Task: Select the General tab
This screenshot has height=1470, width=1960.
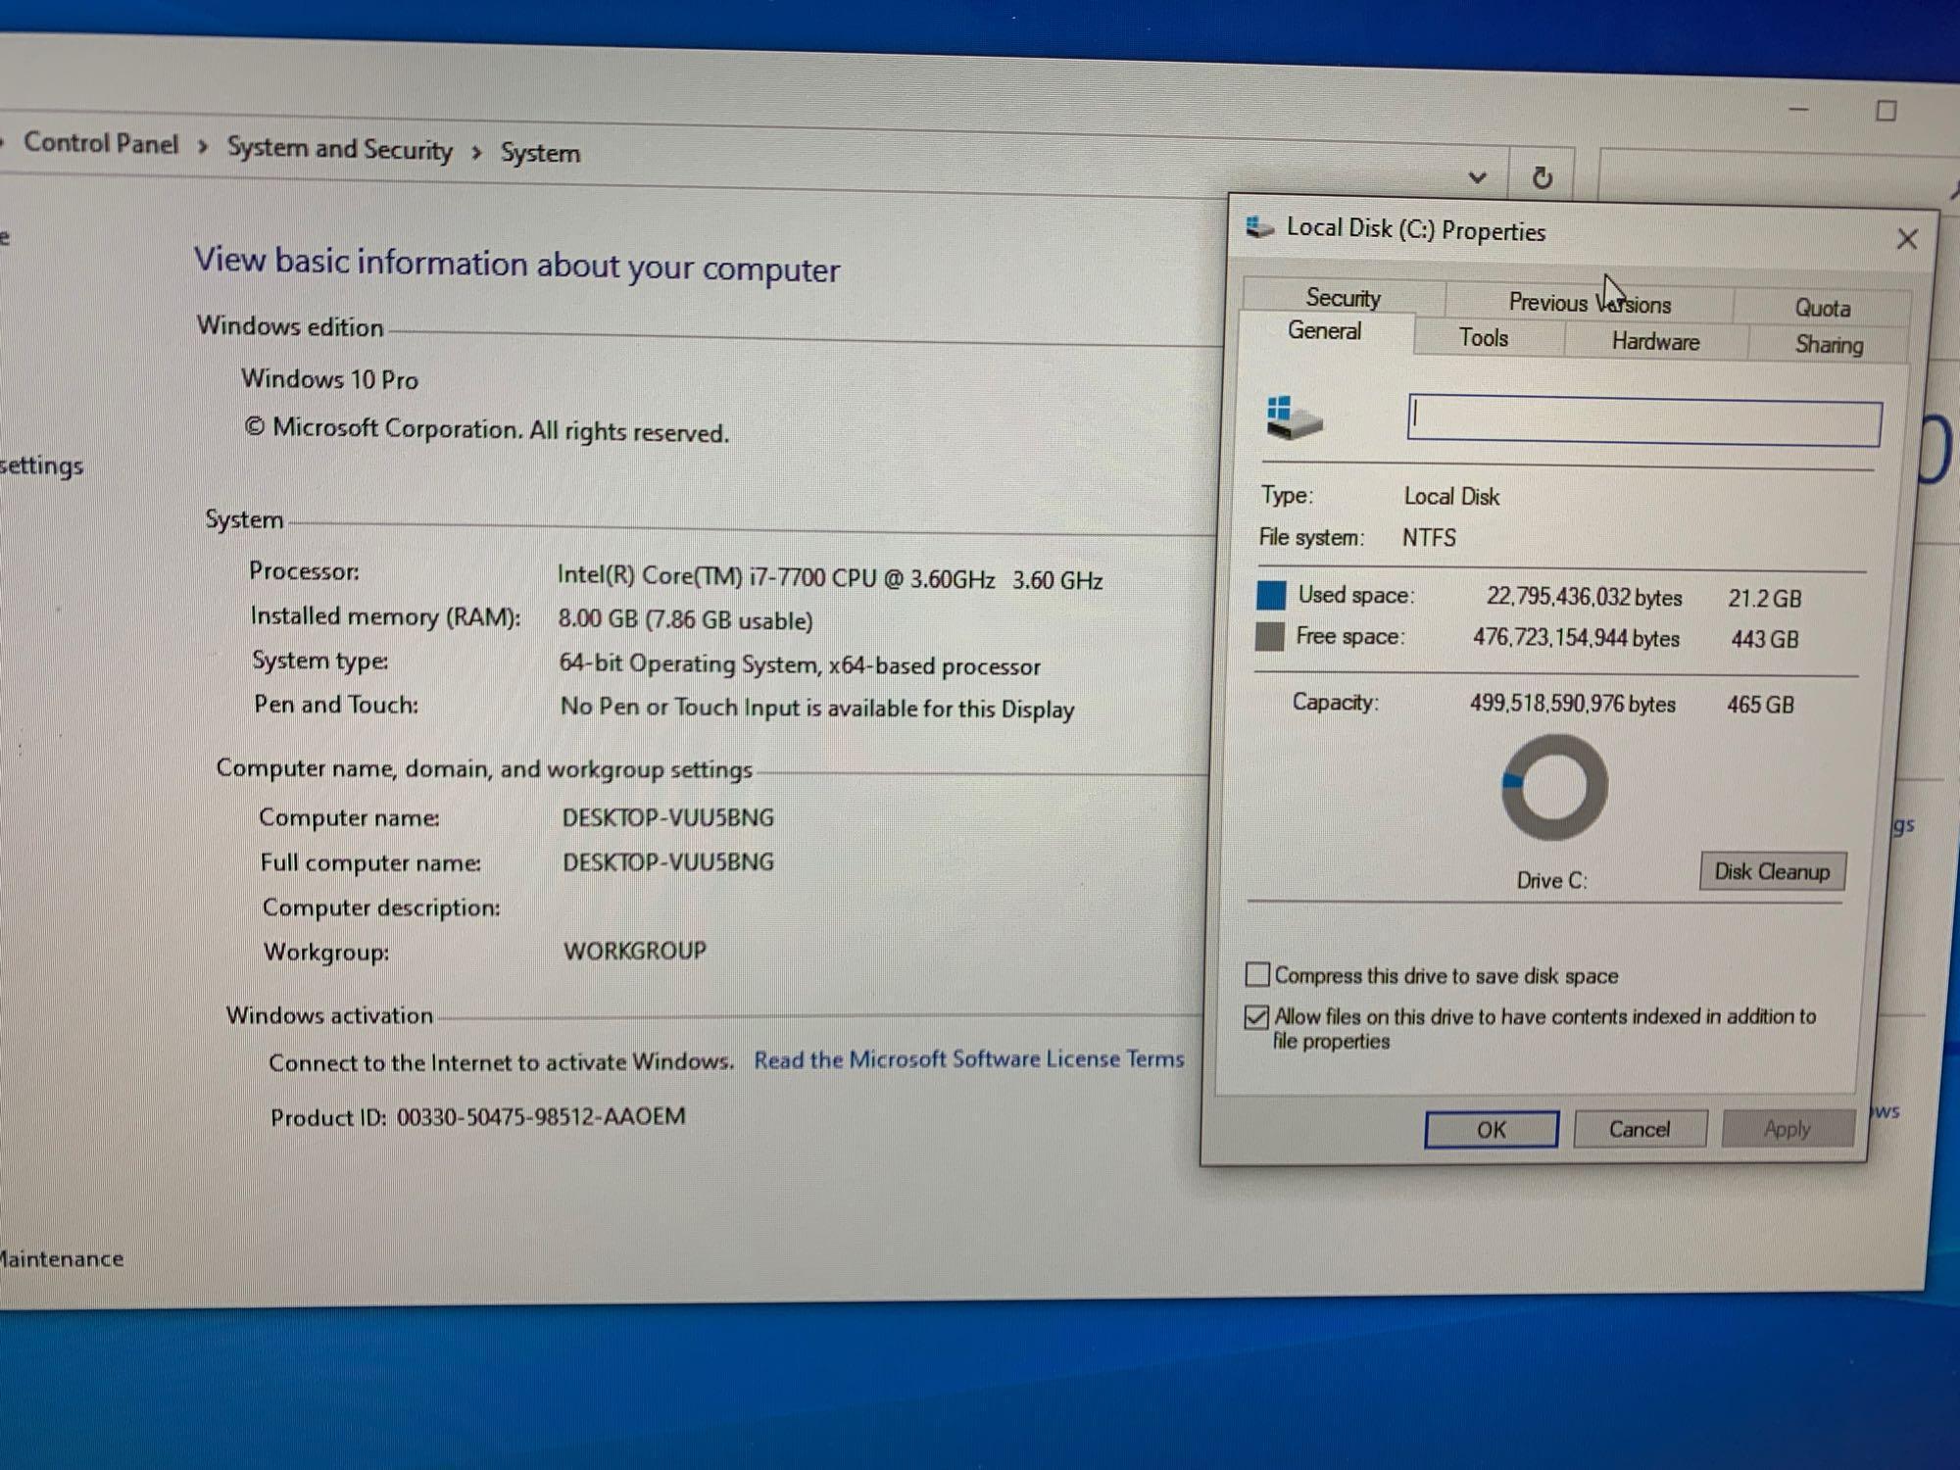Action: (x=1324, y=331)
